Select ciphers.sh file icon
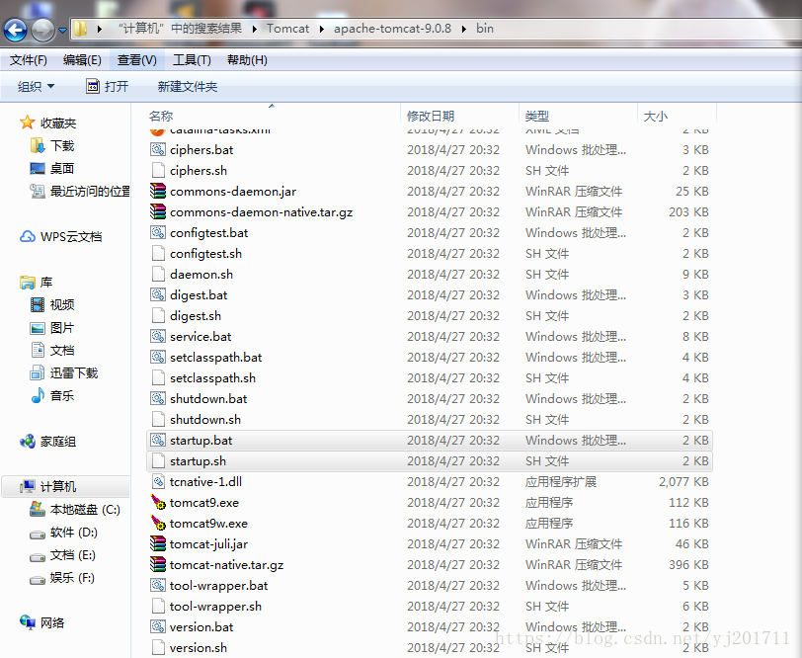 158,170
